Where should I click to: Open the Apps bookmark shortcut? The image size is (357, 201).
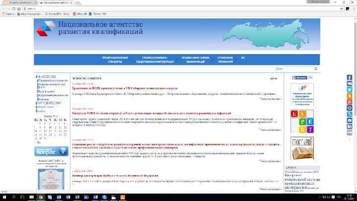8,14
